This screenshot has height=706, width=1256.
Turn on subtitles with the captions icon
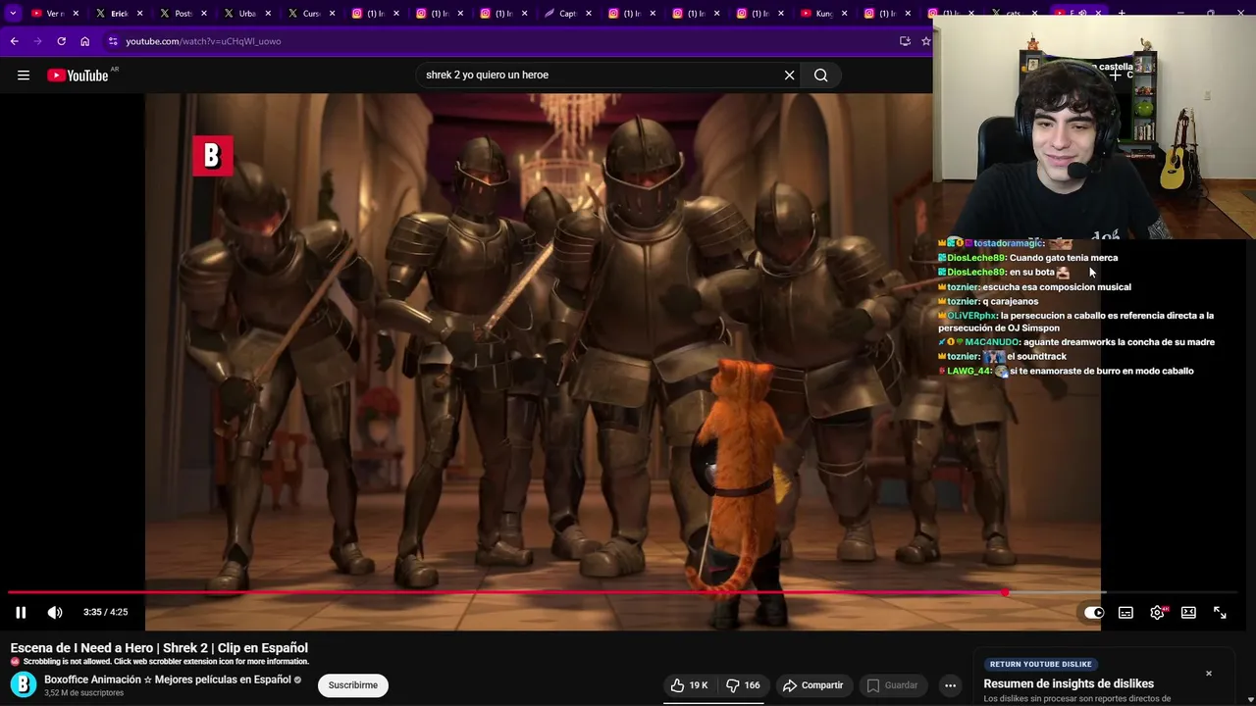click(x=1125, y=613)
